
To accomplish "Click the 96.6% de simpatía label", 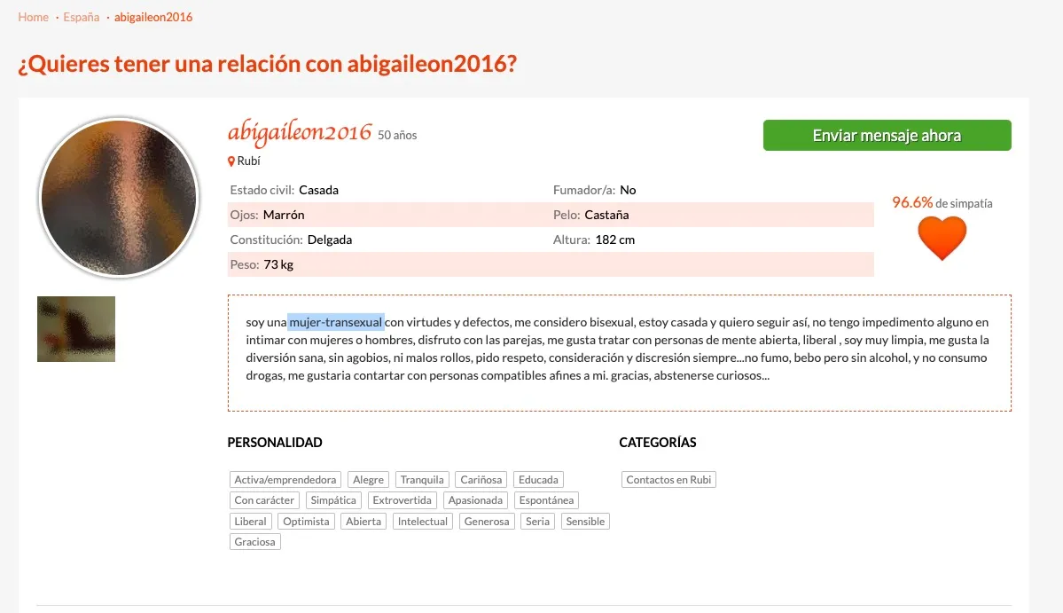I will tap(942, 203).
